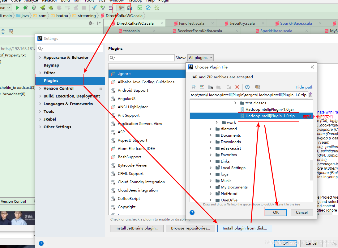Screen dimensions: 338x248
Task: Select BashSupport plugin in list
Action: tap(129, 157)
